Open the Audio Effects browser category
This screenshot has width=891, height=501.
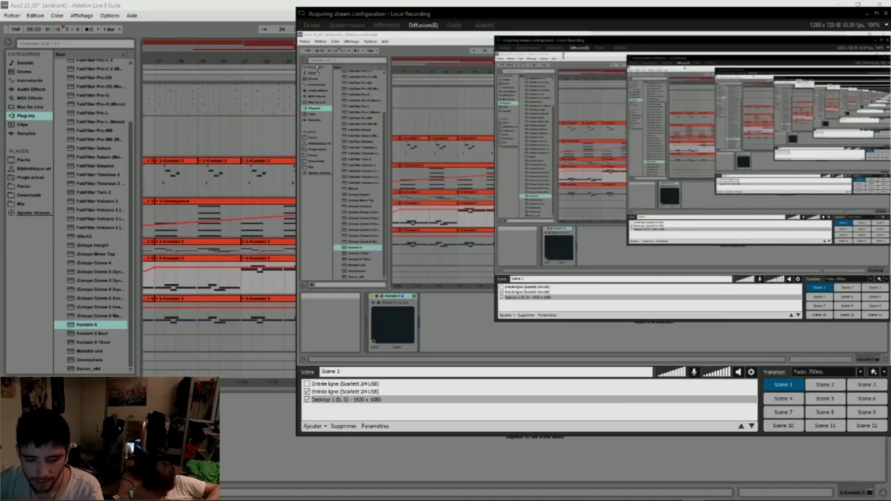coord(31,89)
